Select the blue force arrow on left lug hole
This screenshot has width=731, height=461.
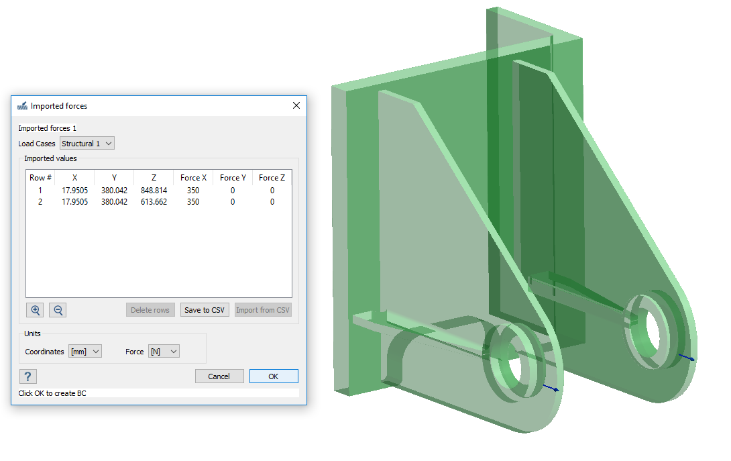(551, 387)
